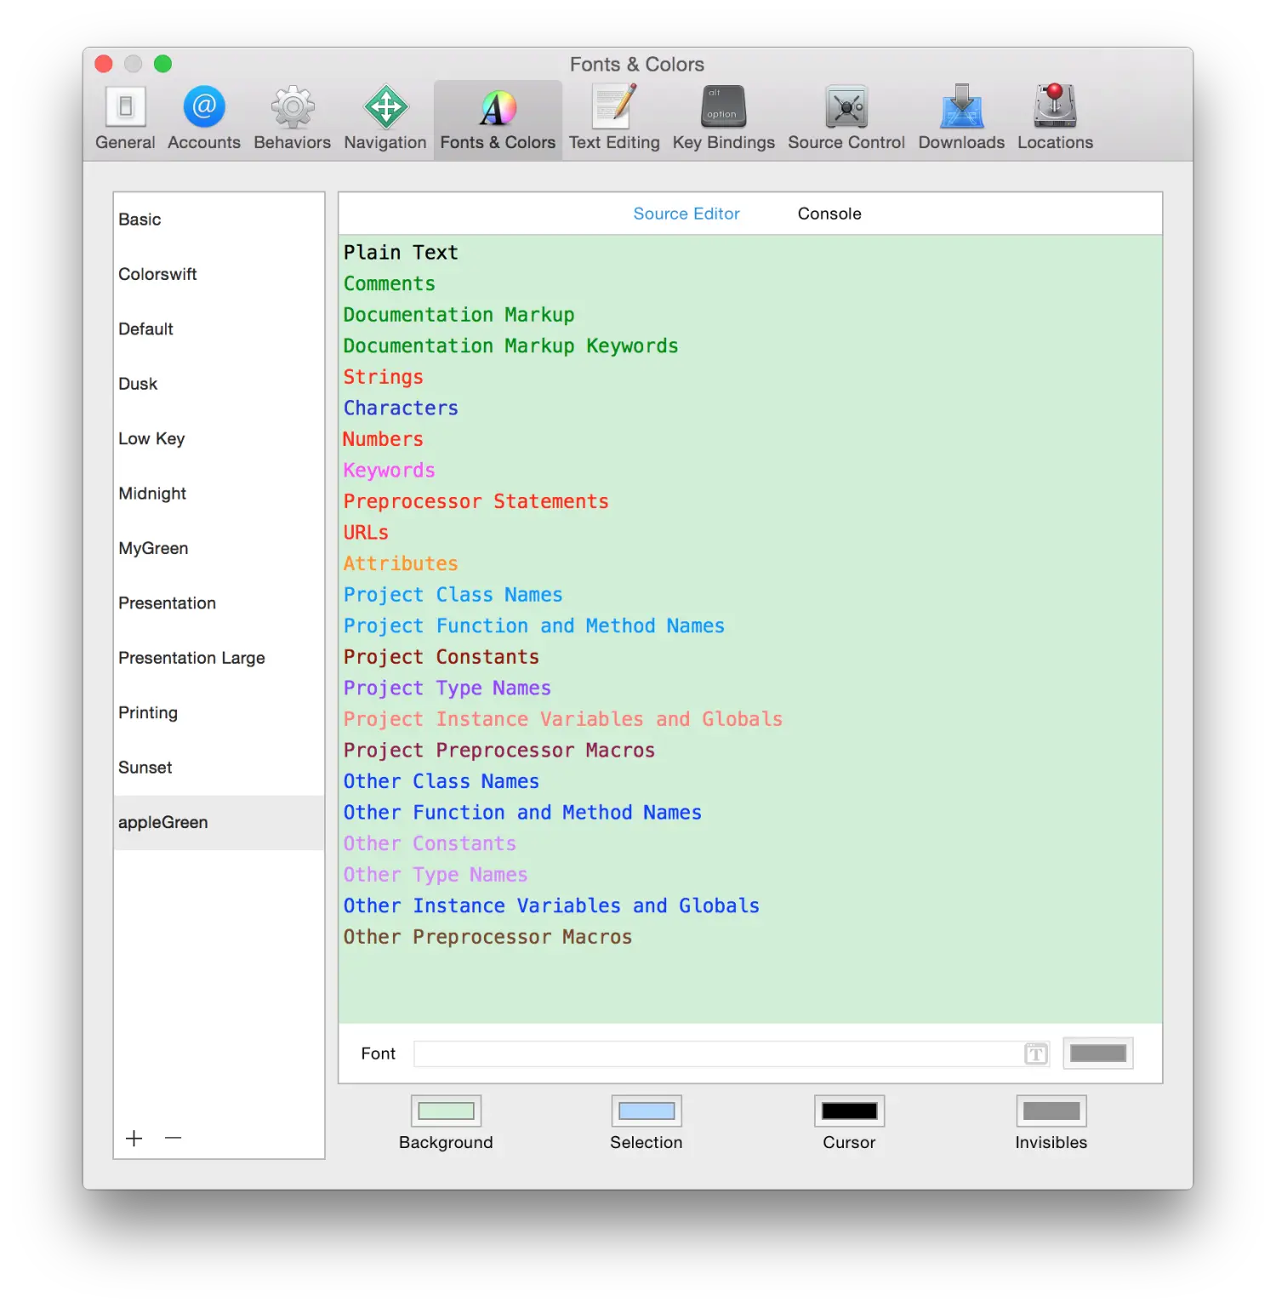Image resolution: width=1276 pixels, height=1308 pixels.
Task: Open the Accounts preferences pane
Action: 204,118
